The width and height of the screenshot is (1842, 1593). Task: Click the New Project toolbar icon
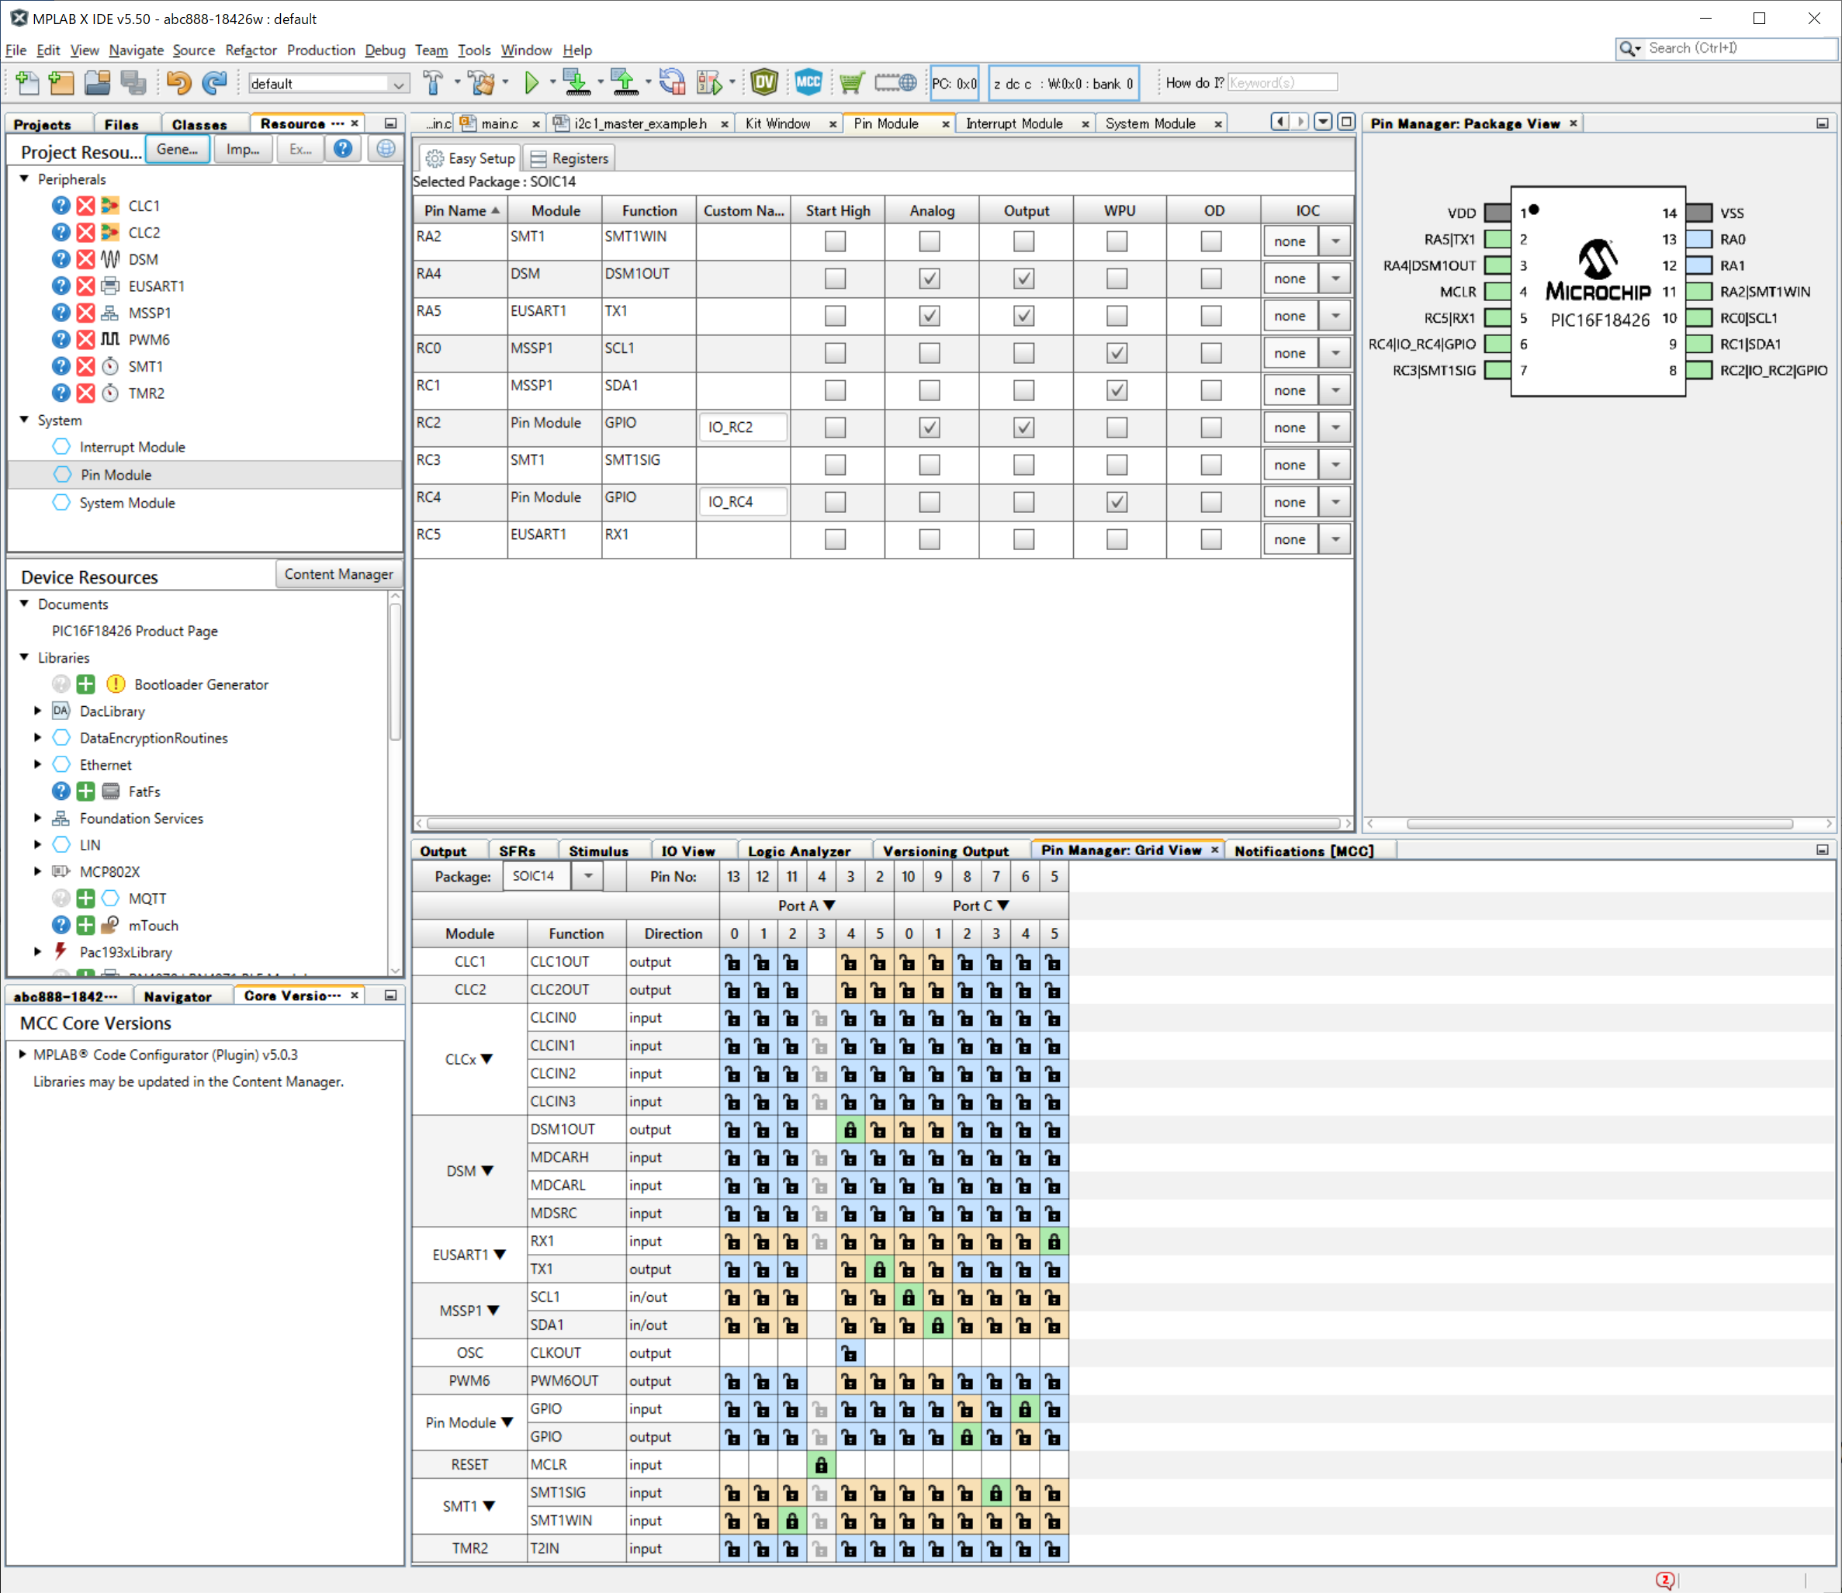(61, 83)
